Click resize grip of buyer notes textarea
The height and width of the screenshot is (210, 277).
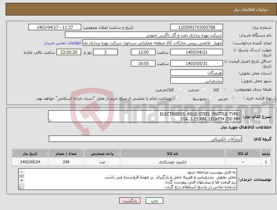[20, 188]
